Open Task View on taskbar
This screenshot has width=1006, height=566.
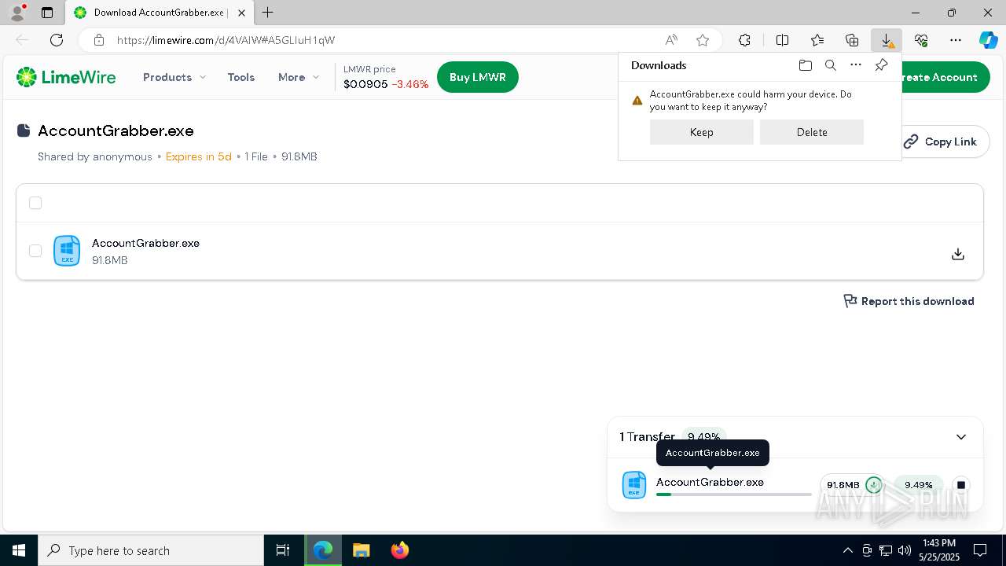pyautogui.click(x=283, y=550)
